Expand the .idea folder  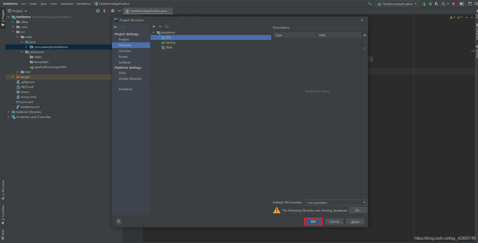(13, 22)
